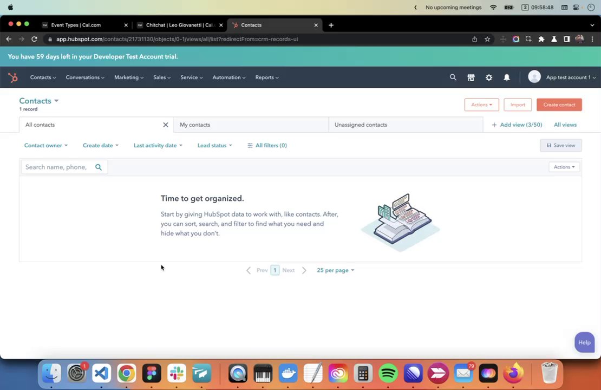Expand the Marketing navigation menu
This screenshot has height=390, width=601.
point(129,77)
